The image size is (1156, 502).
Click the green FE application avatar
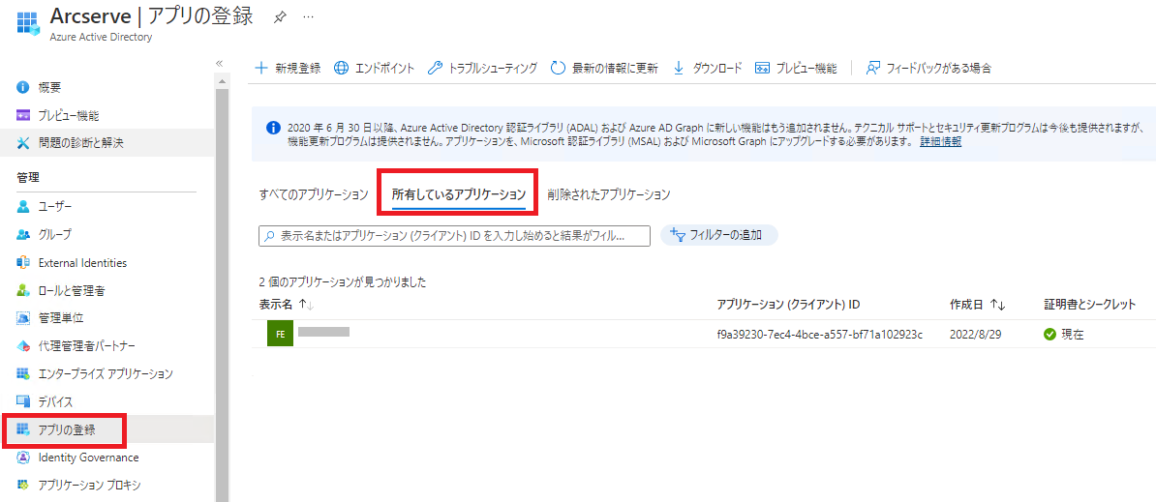[280, 334]
